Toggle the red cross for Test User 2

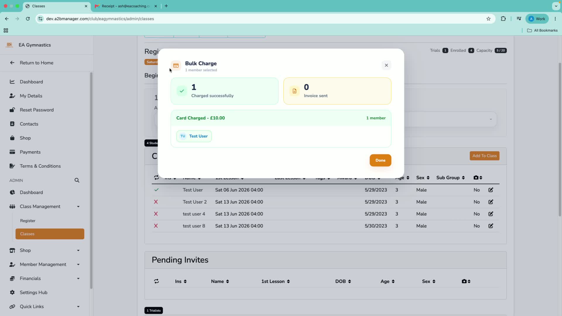click(x=156, y=202)
